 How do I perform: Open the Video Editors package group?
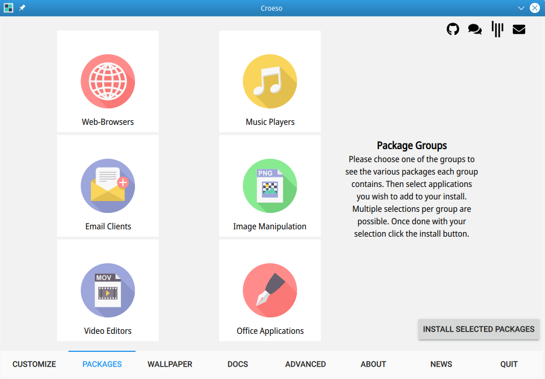[x=108, y=290]
